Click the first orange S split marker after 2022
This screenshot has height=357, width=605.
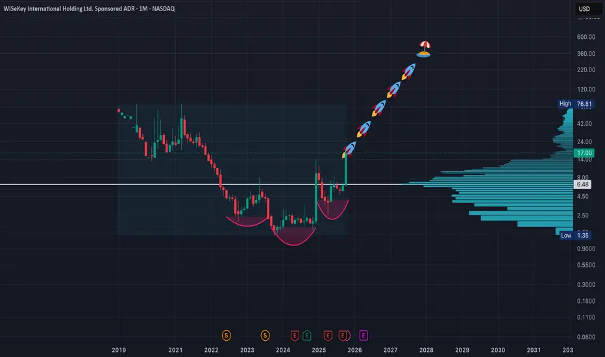click(x=227, y=336)
